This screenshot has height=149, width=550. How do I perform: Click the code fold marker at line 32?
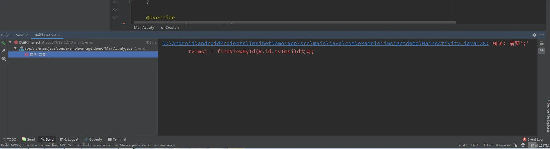pos(131,1)
